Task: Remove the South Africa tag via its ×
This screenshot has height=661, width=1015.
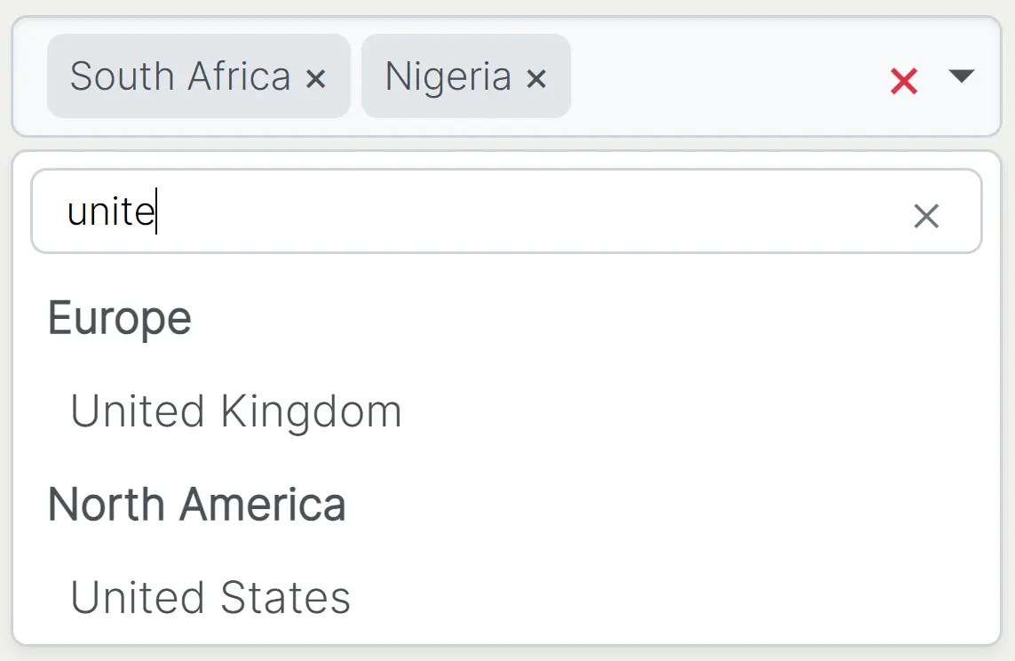Action: [x=315, y=79]
